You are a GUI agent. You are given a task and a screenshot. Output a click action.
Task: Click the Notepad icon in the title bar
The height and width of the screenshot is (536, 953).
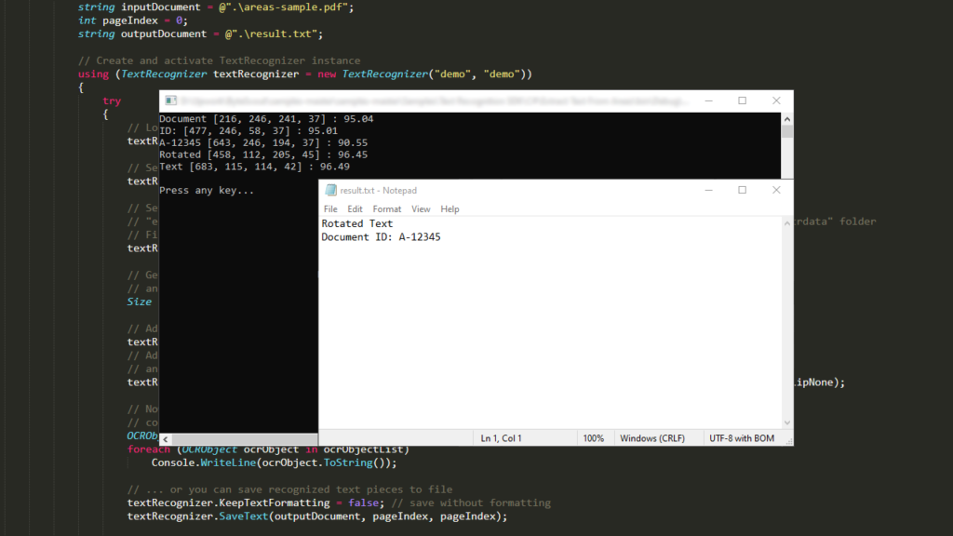click(331, 190)
